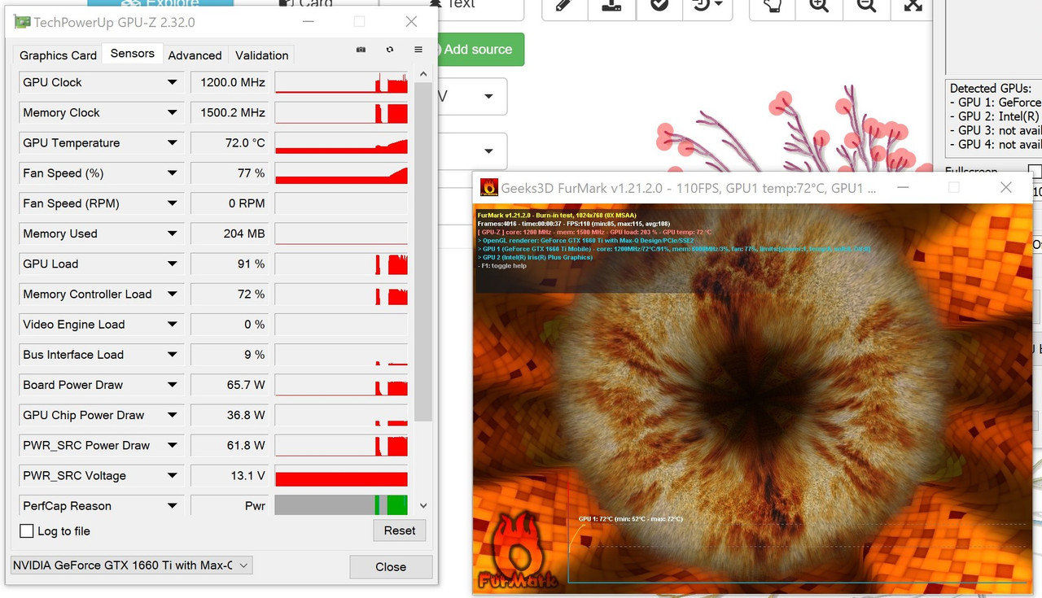This screenshot has height=598, width=1042.
Task: Click the checkmark icon on the top toolbar
Action: [658, 7]
